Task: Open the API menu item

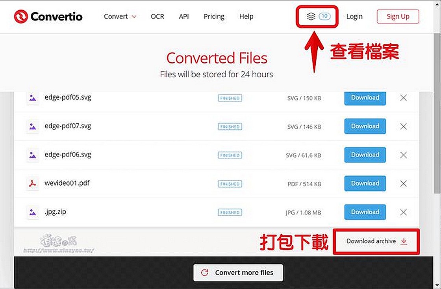Action: 183,16
